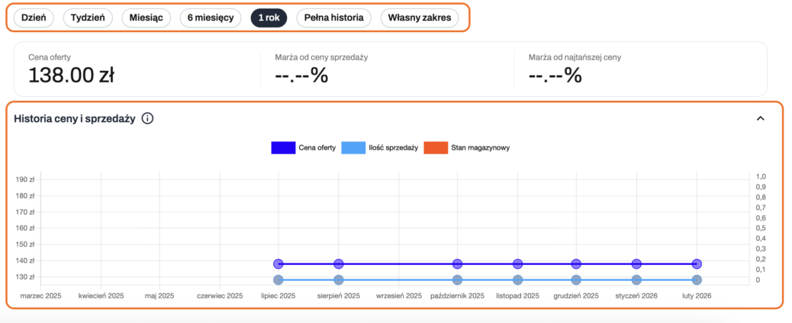Click the sierpień 2025 price data point
The width and height of the screenshot is (792, 323).
coord(338,264)
